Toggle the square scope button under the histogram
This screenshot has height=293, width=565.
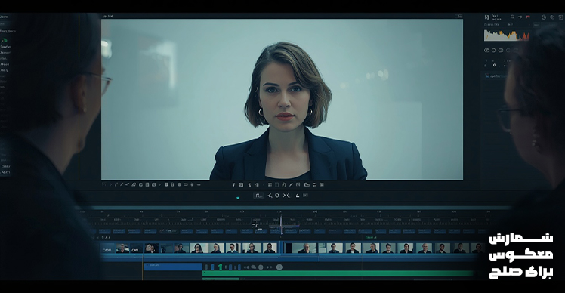coord(501,51)
